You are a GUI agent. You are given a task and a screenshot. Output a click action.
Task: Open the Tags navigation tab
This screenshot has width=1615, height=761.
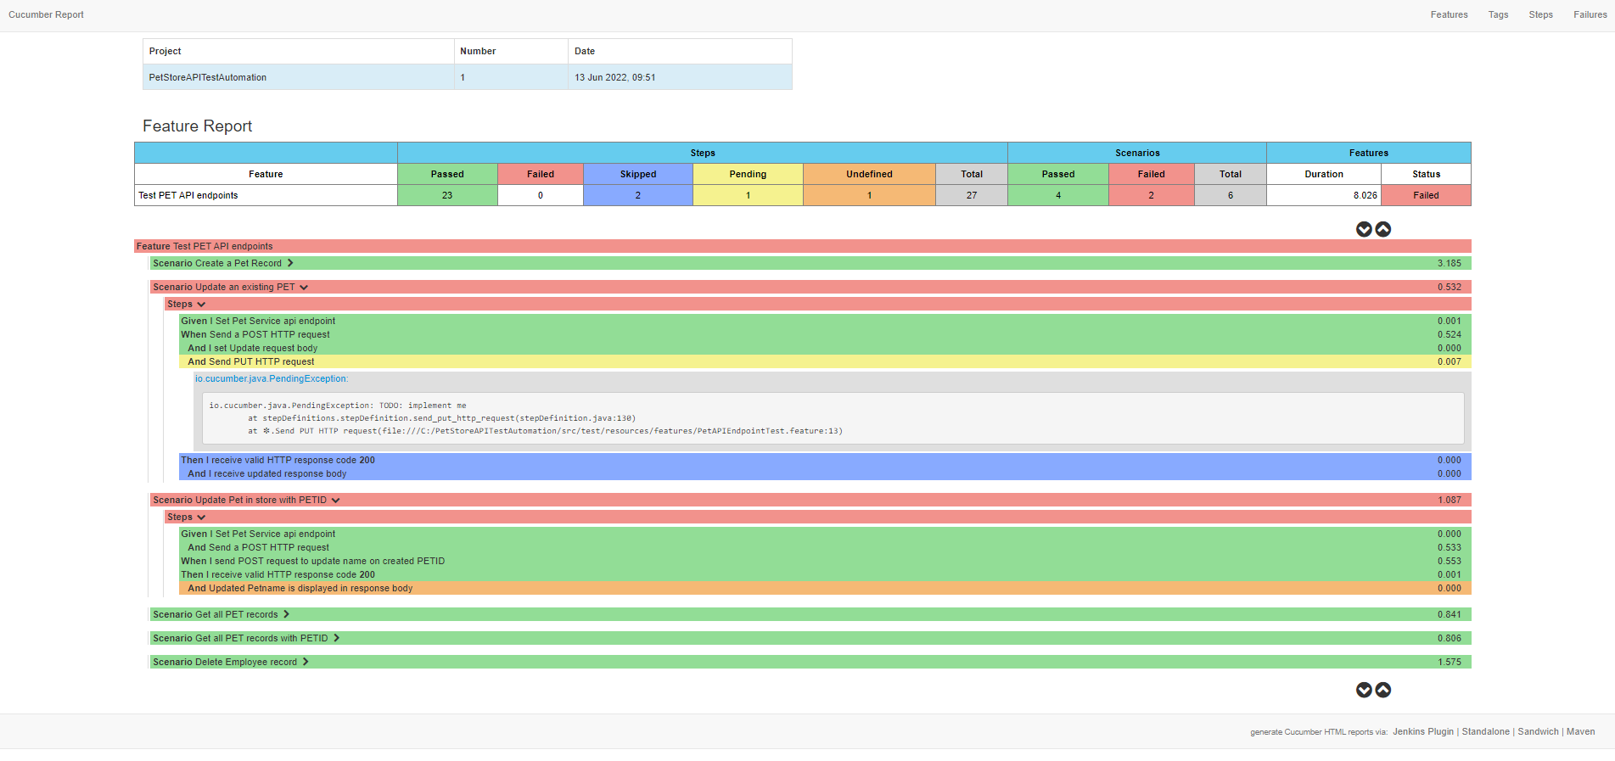1498,14
